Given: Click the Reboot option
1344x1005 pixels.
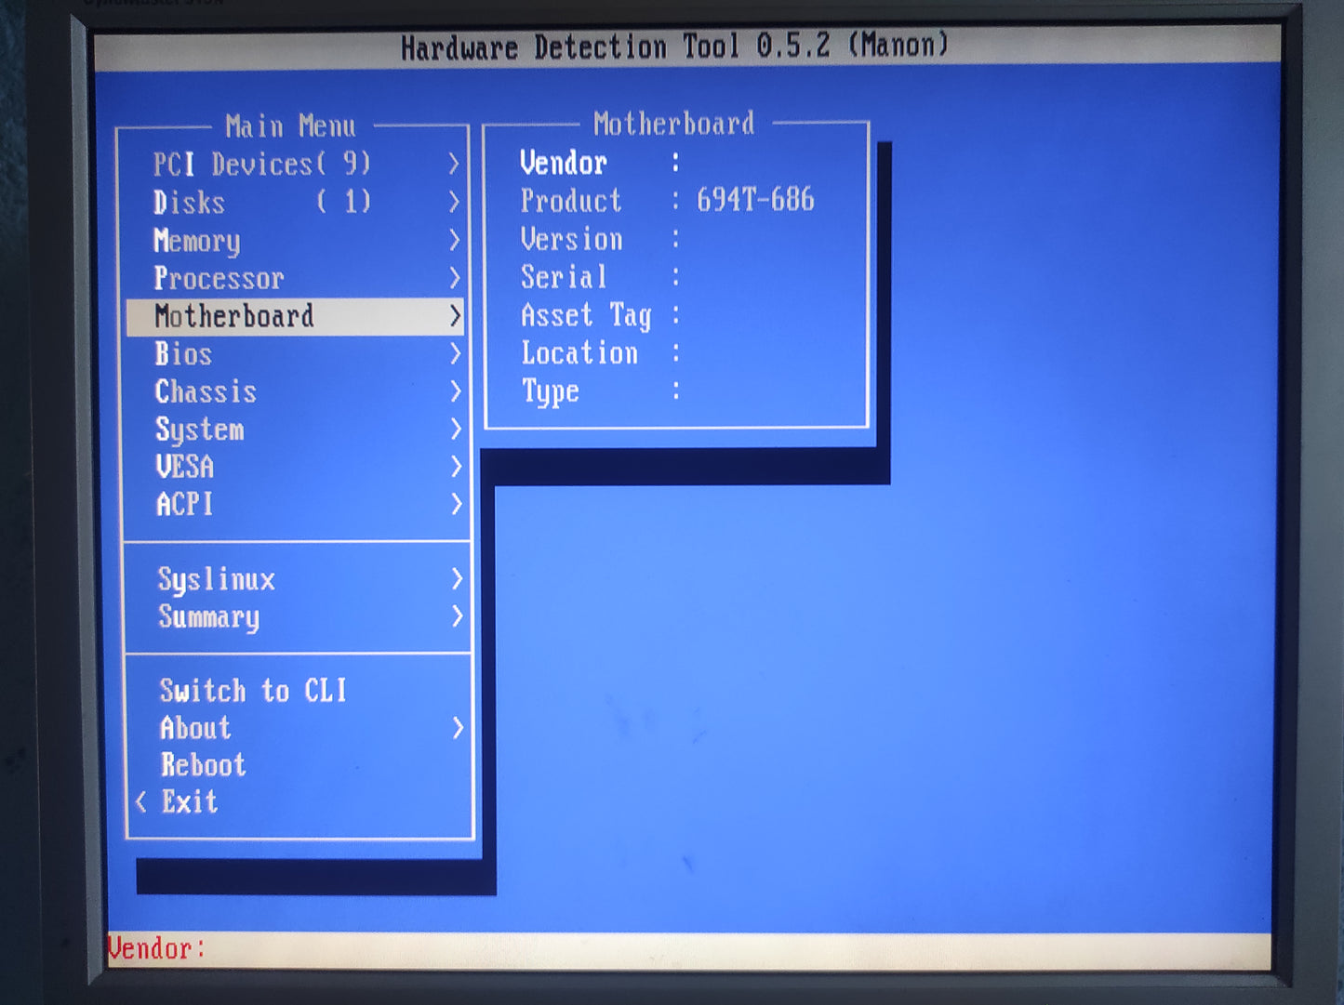Looking at the screenshot, I should point(203,765).
